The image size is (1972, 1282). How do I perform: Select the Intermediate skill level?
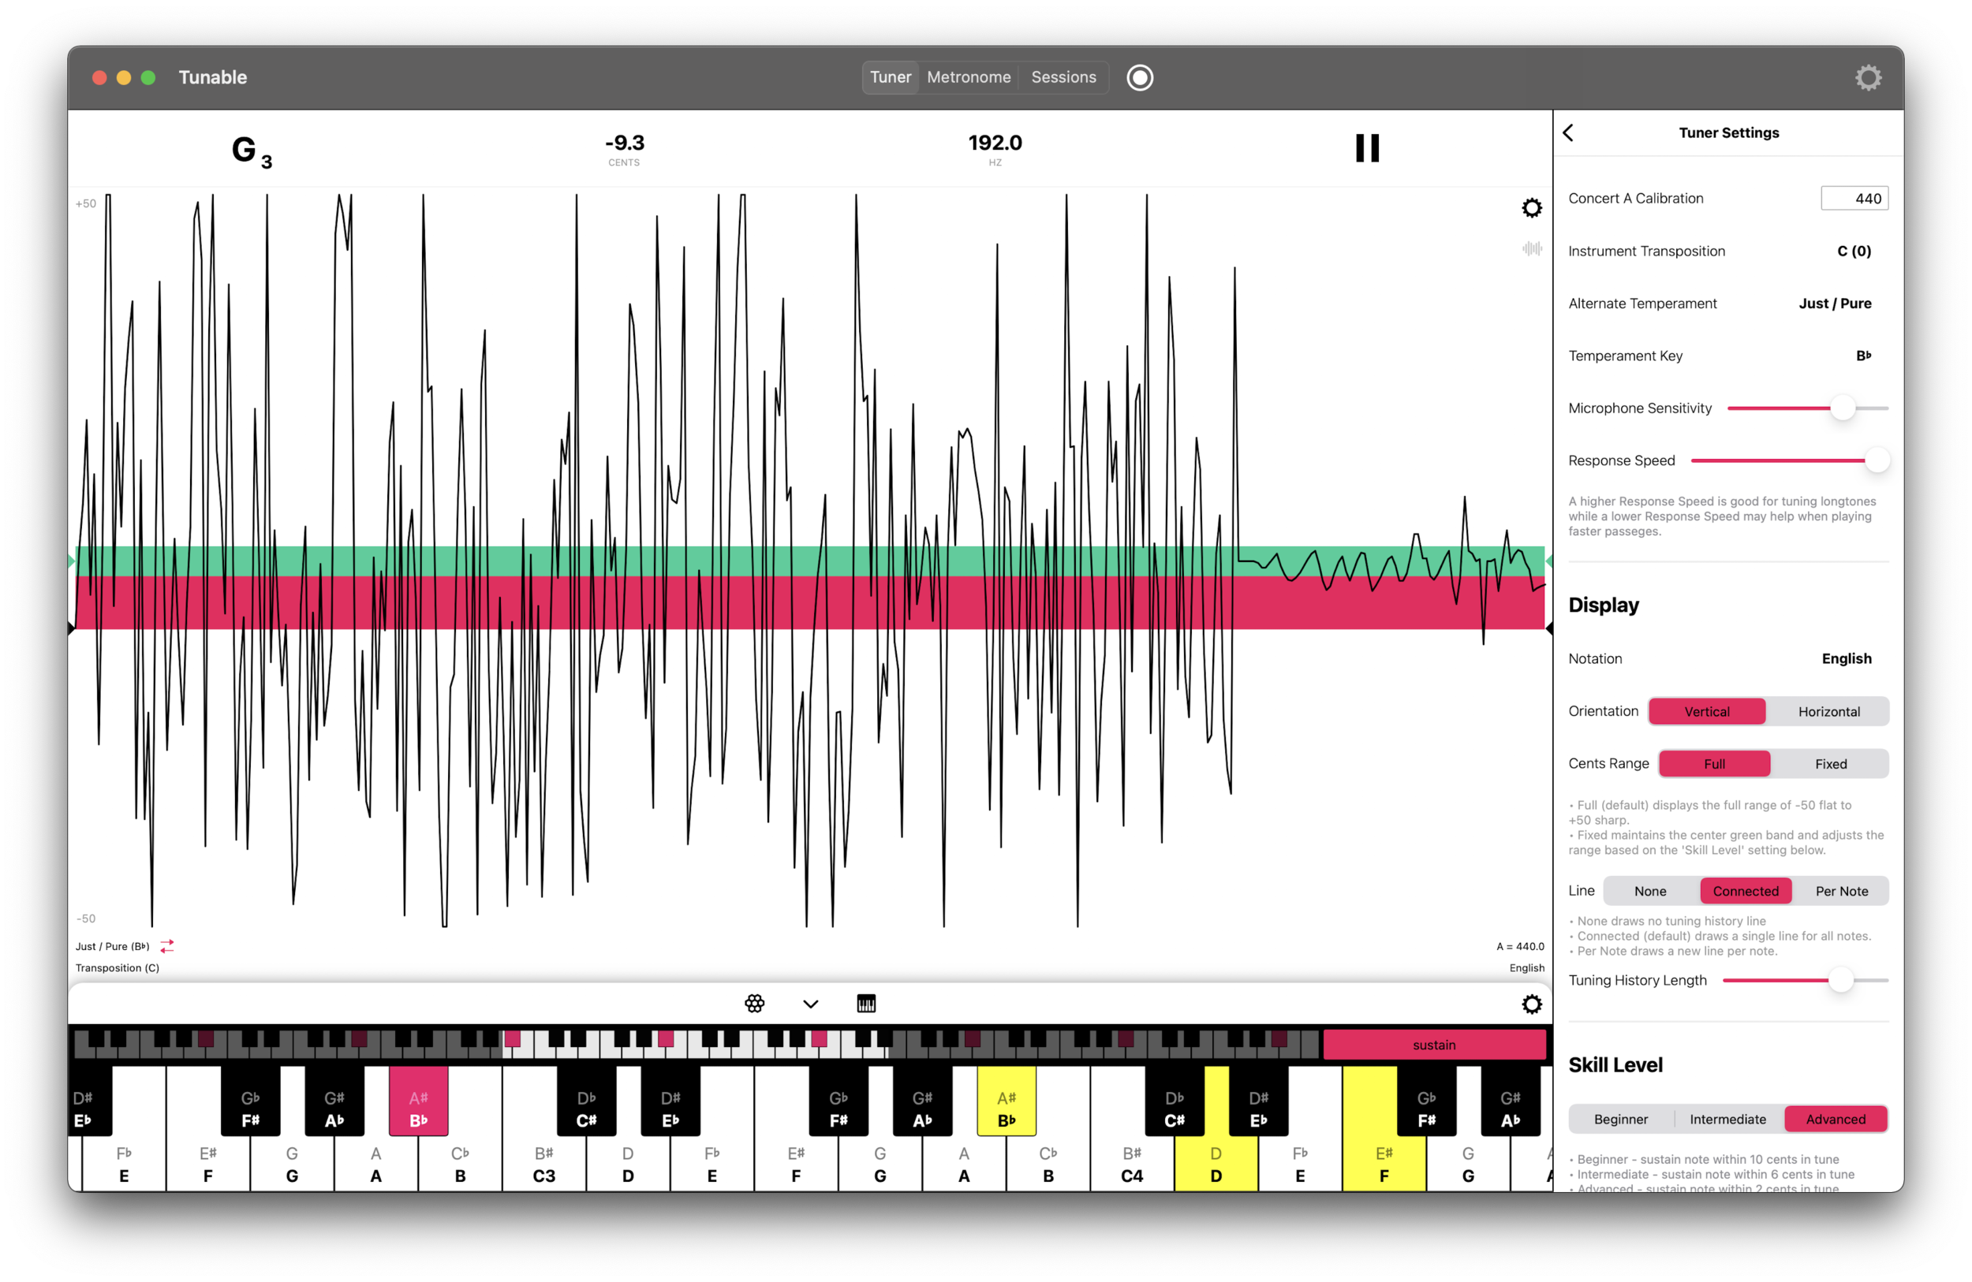point(1727,1118)
